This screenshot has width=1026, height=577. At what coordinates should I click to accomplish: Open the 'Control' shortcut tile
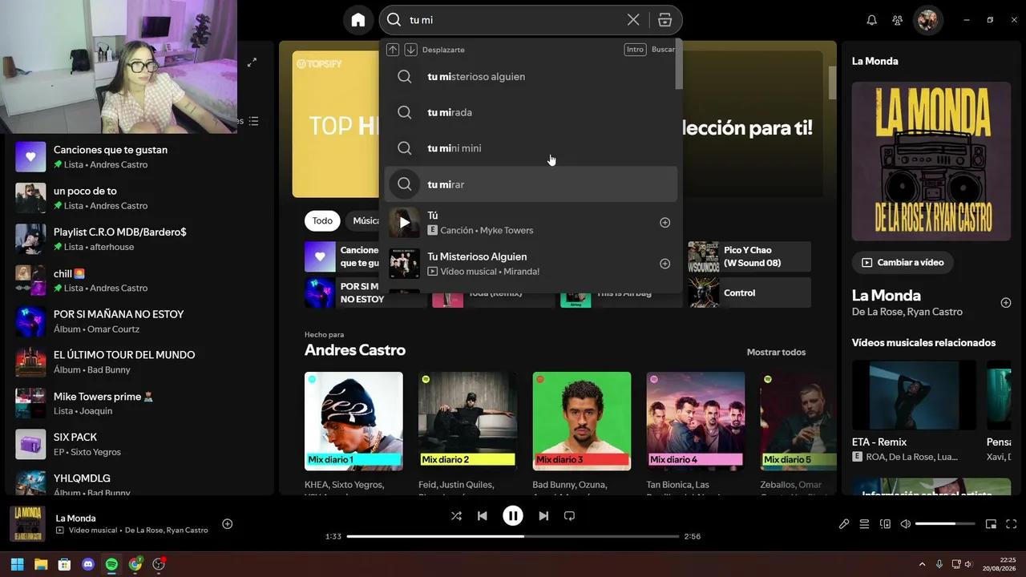(749, 293)
